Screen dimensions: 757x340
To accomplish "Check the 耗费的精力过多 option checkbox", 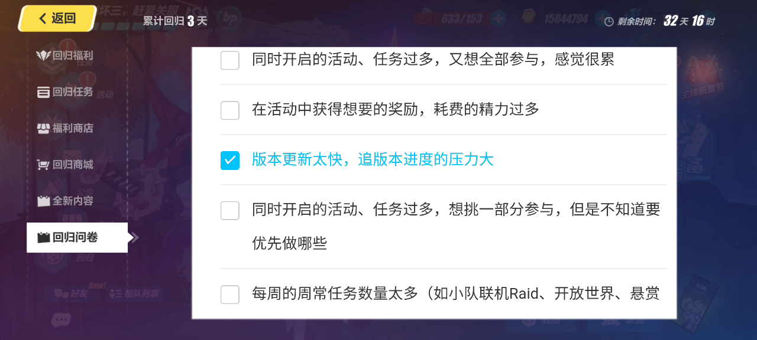I will pyautogui.click(x=230, y=110).
